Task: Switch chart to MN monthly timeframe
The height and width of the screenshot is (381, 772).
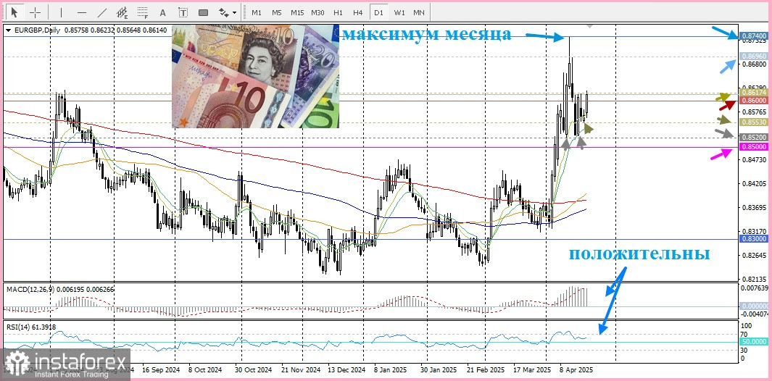Action: pyautogui.click(x=418, y=12)
